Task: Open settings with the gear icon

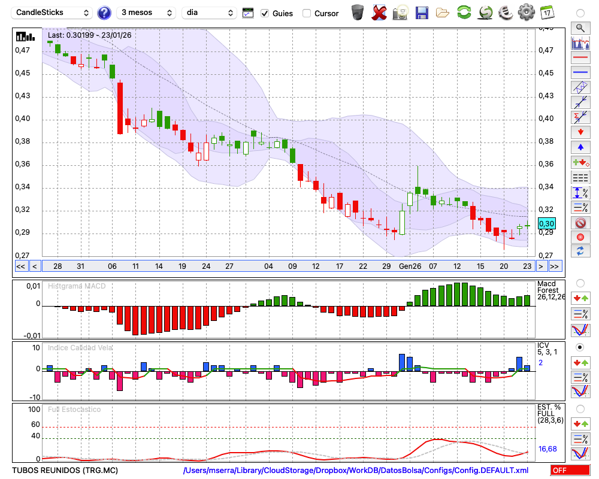Action: point(527,13)
